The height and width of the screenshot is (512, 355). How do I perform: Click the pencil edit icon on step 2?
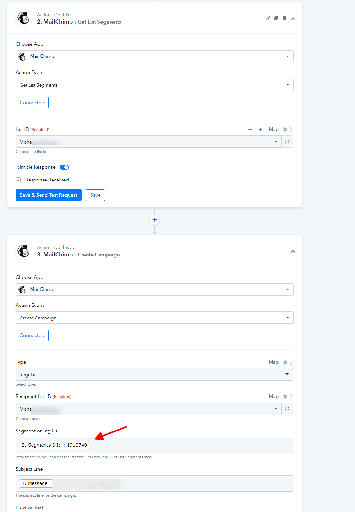coord(268,18)
